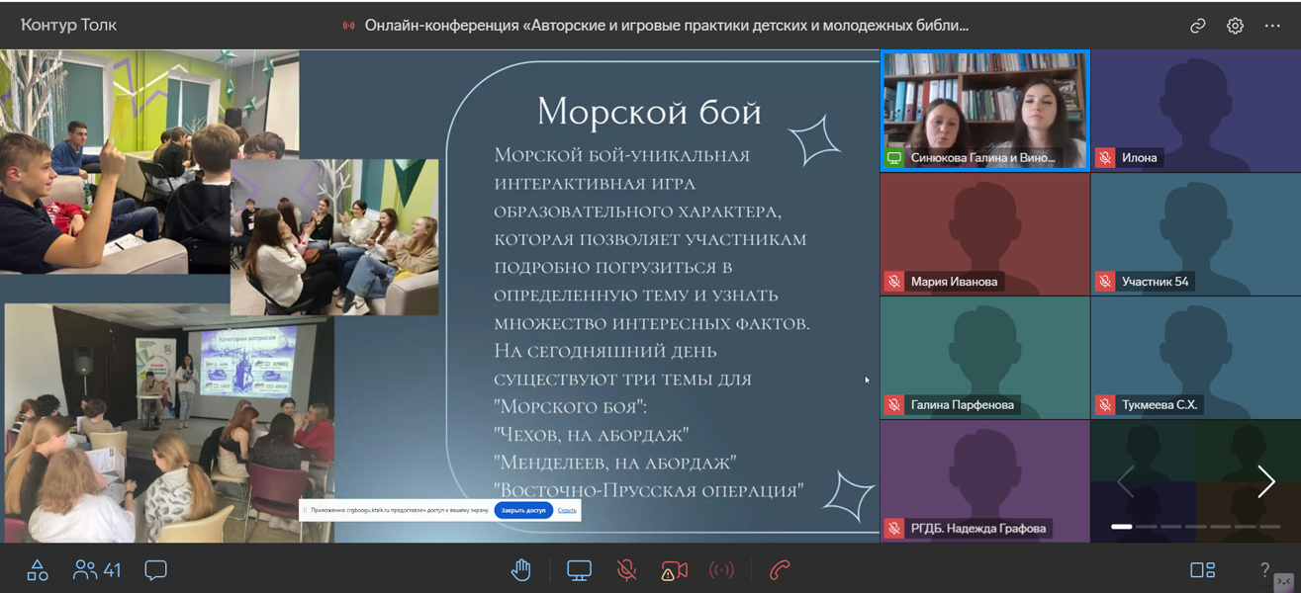Toggle the recording broadcast indicator button
Screen dimensions: 1301x593
(721, 570)
